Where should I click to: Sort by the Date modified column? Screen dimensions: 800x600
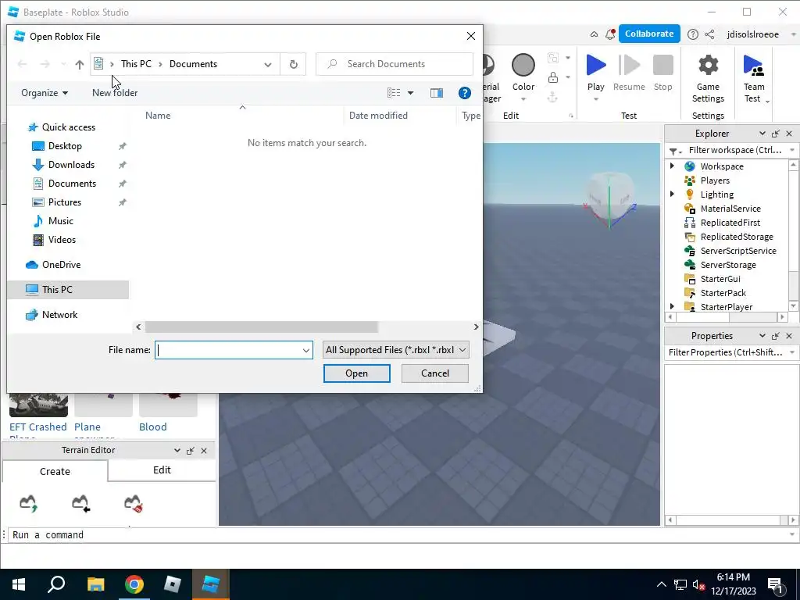[x=378, y=116]
